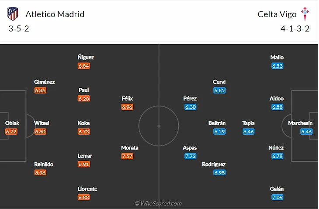Select Aspas's 7.72 rating badge

[190, 156]
